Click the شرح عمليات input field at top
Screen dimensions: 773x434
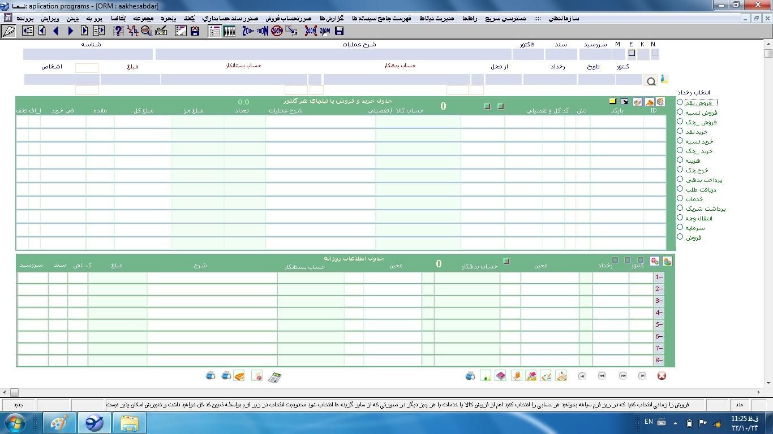(x=333, y=54)
